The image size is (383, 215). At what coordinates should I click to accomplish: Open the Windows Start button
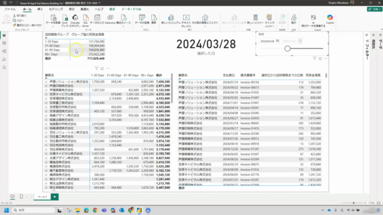7,210
